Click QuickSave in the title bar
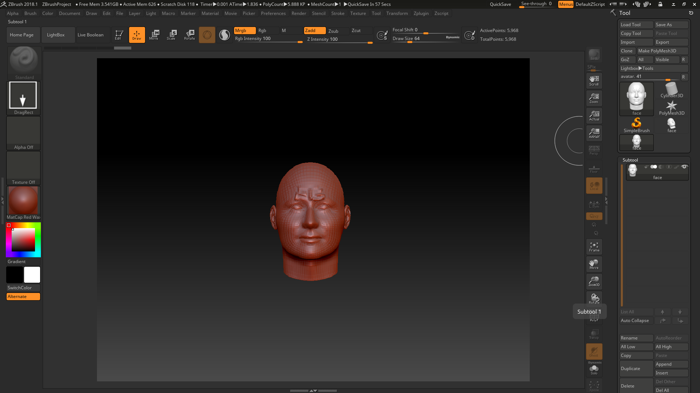The width and height of the screenshot is (700, 393). [500, 4]
